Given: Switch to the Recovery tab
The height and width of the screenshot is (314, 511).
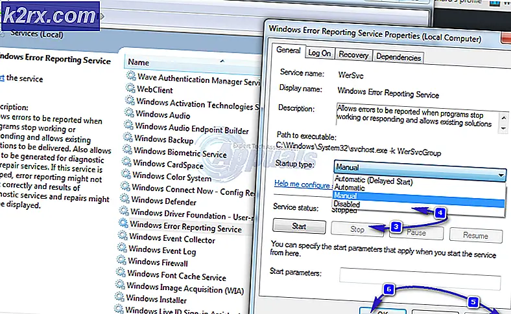Looking at the screenshot, I should tap(353, 54).
